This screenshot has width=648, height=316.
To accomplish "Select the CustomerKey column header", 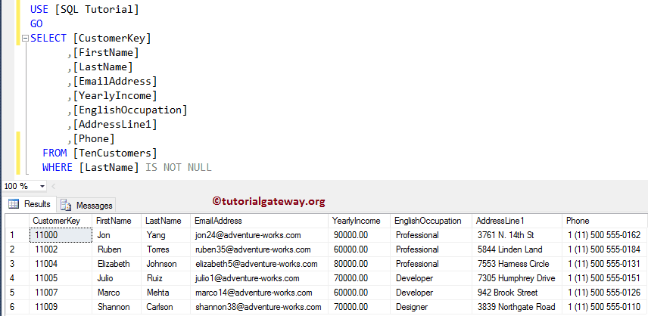I will pos(61,221).
